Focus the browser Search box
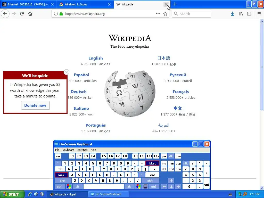The height and width of the screenshot is (198, 264). tap(192, 14)
